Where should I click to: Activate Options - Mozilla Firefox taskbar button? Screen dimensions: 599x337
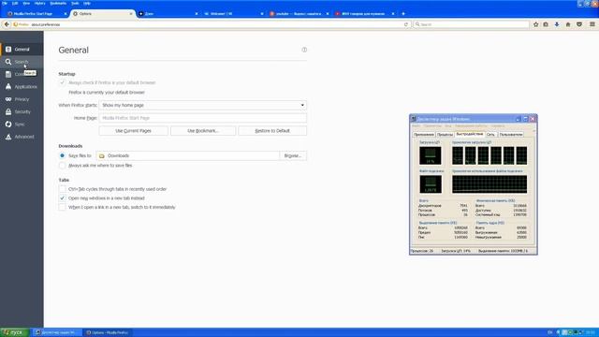tap(108, 332)
